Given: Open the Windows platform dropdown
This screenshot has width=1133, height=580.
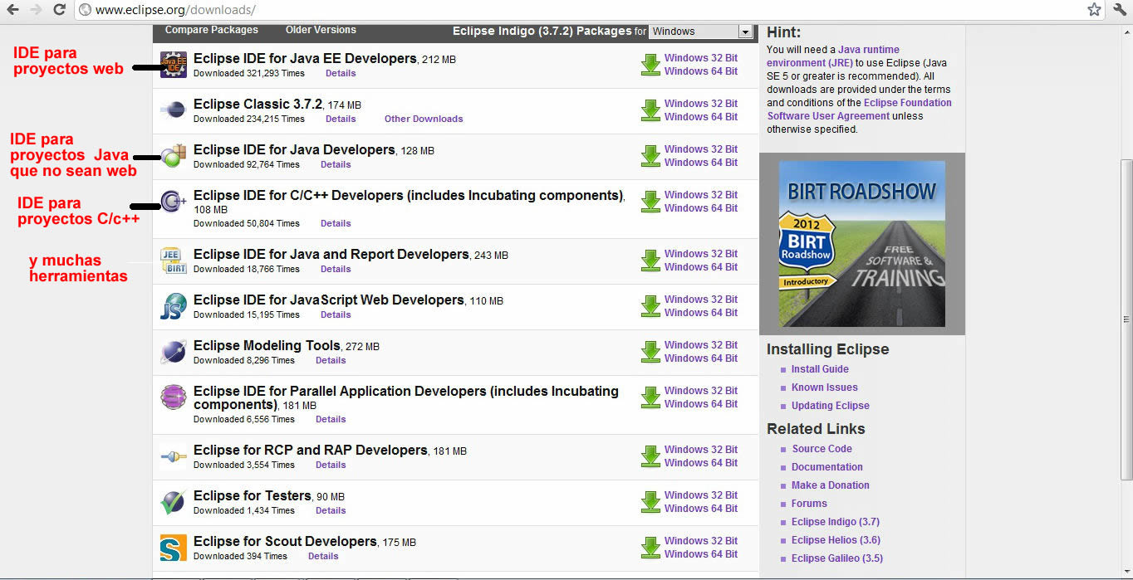Looking at the screenshot, I should [700, 32].
